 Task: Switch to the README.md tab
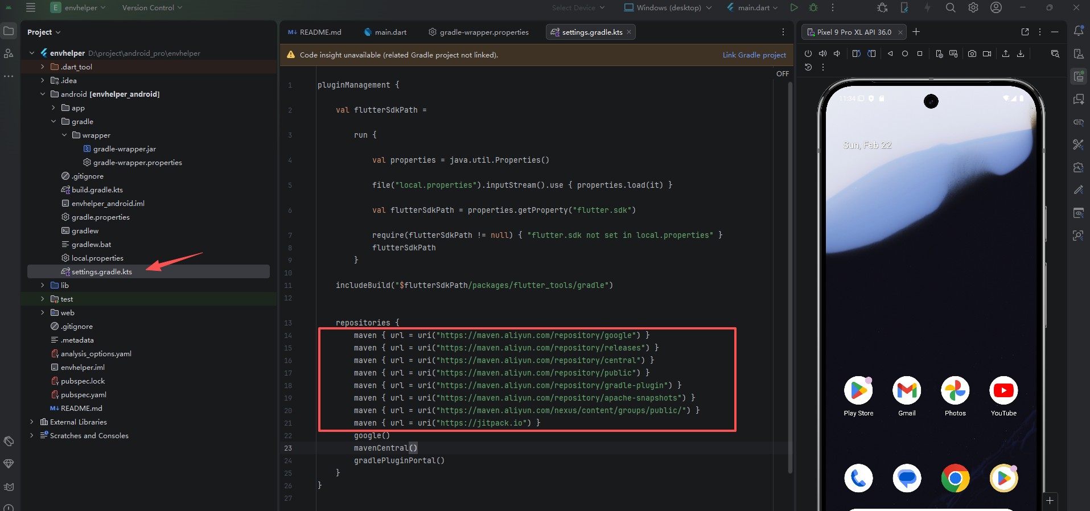point(315,32)
